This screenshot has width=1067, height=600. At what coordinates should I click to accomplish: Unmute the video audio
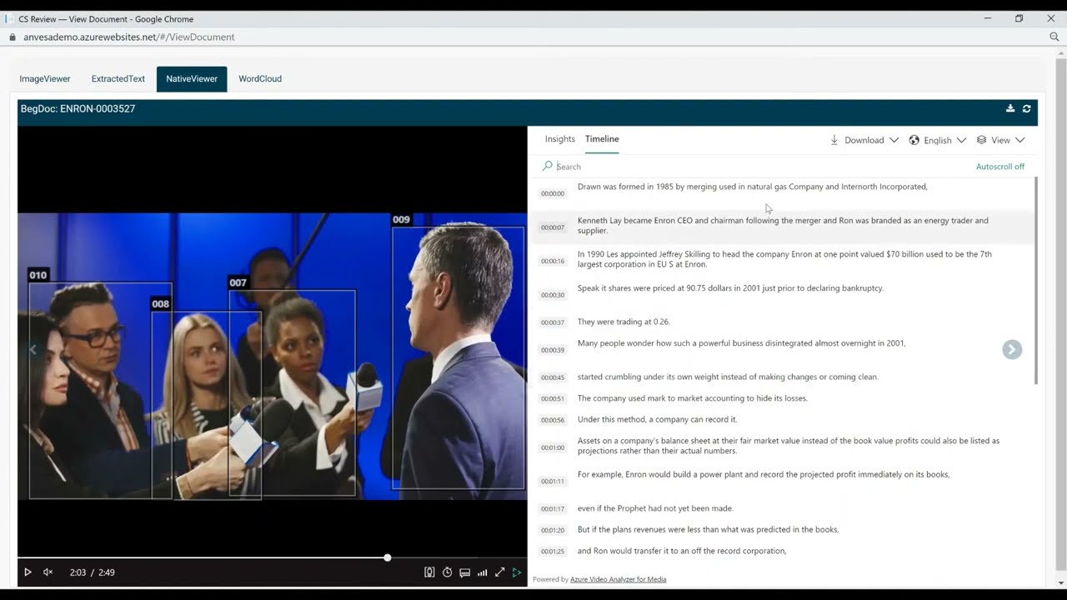pos(48,572)
